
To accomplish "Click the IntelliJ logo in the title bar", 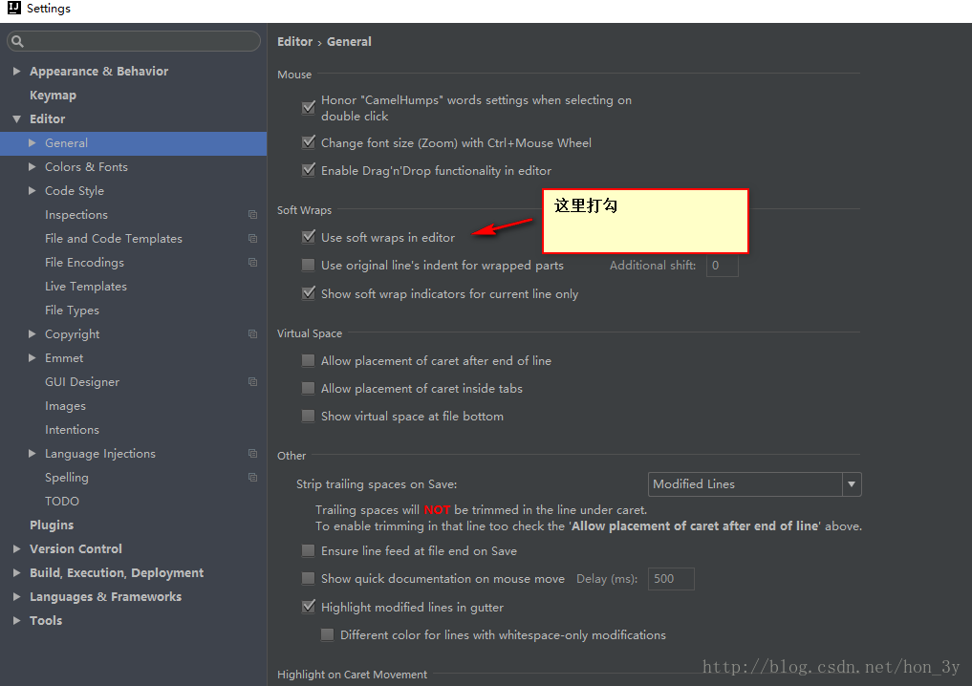I will click(x=13, y=8).
